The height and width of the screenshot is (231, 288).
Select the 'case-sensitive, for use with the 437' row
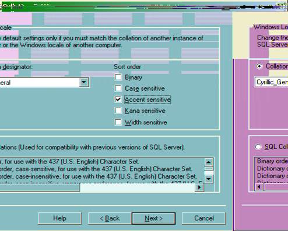101,169
